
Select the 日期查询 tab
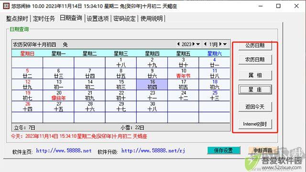pos(71,18)
